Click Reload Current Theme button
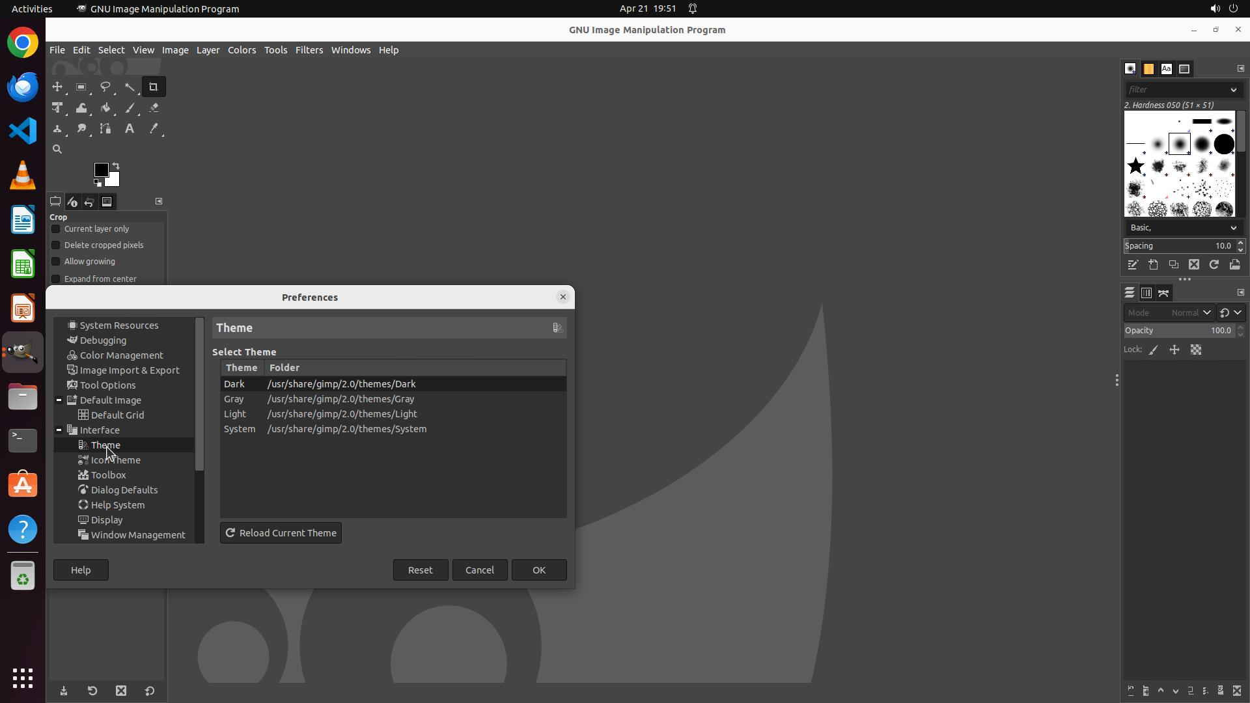This screenshot has height=703, width=1250. (x=281, y=533)
